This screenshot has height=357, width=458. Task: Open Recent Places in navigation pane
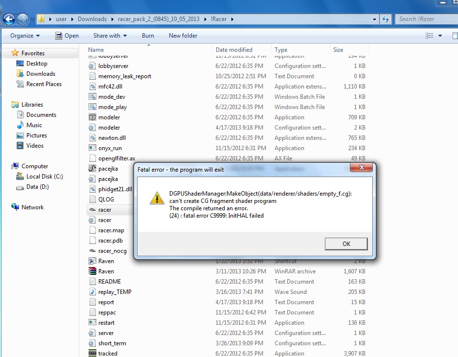coord(44,84)
